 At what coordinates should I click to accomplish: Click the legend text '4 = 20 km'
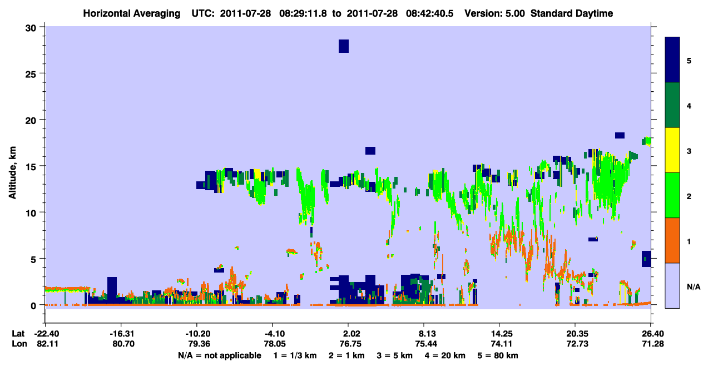tap(445, 355)
